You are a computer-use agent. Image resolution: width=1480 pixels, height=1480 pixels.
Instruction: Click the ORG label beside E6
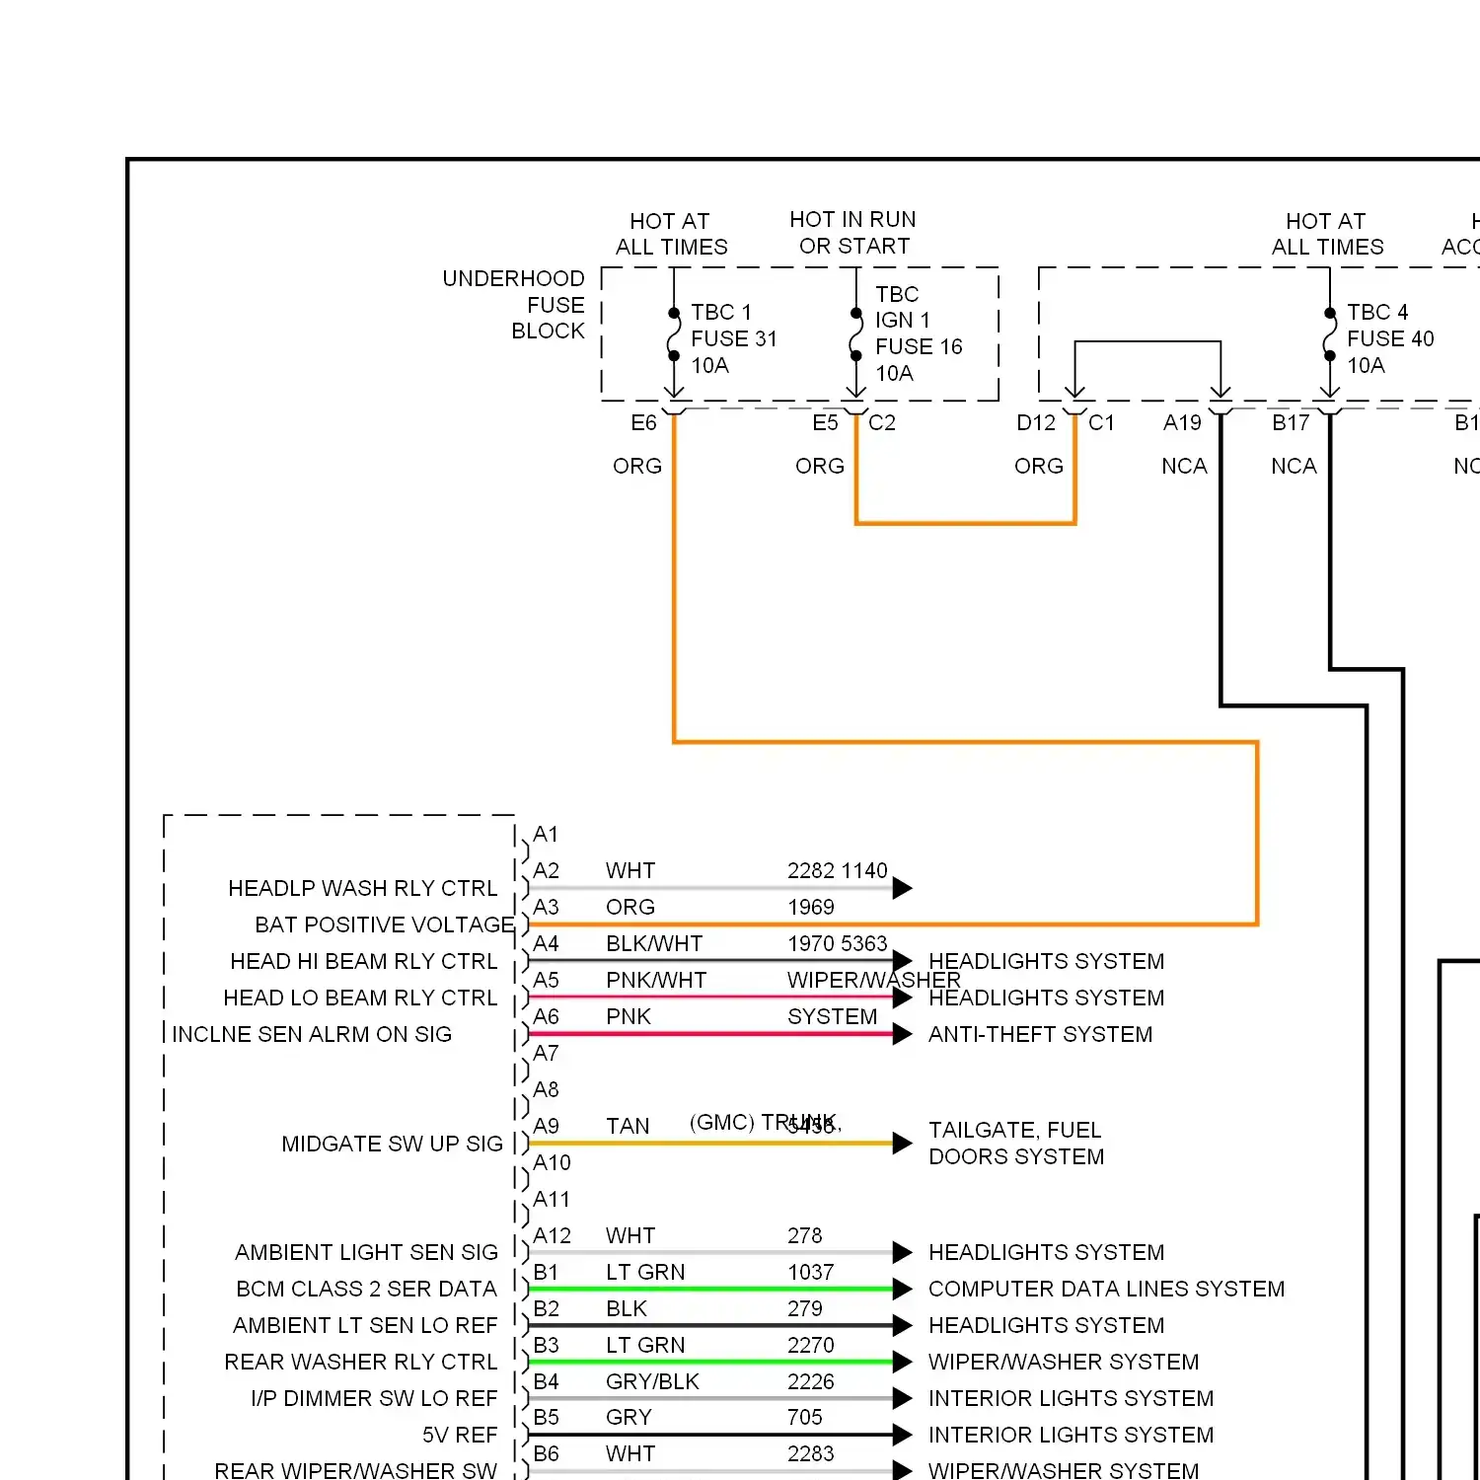click(637, 466)
